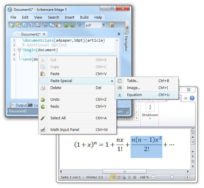Click the New Document toolbar icon
This screenshot has height=188, width=204.
coord(12,25)
